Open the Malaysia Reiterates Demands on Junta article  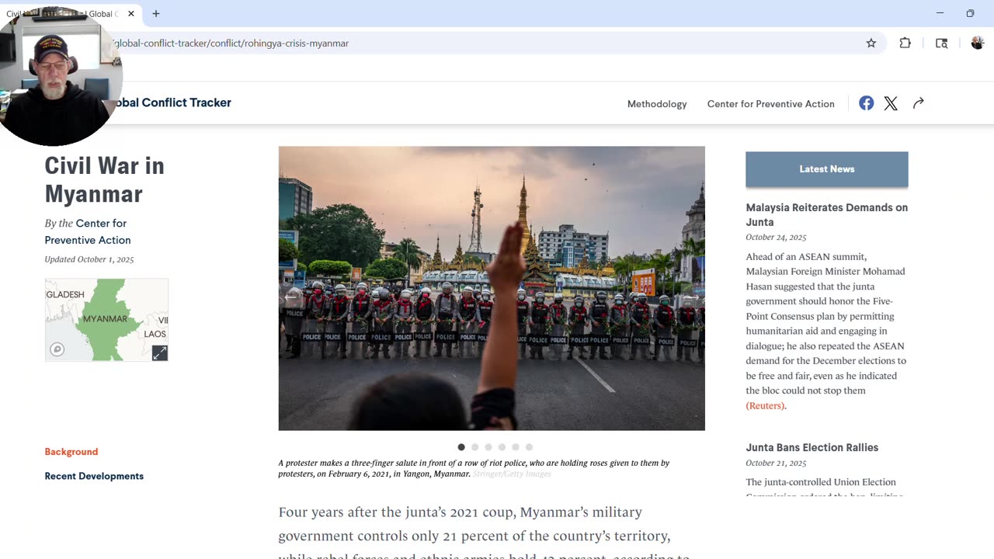pos(827,215)
